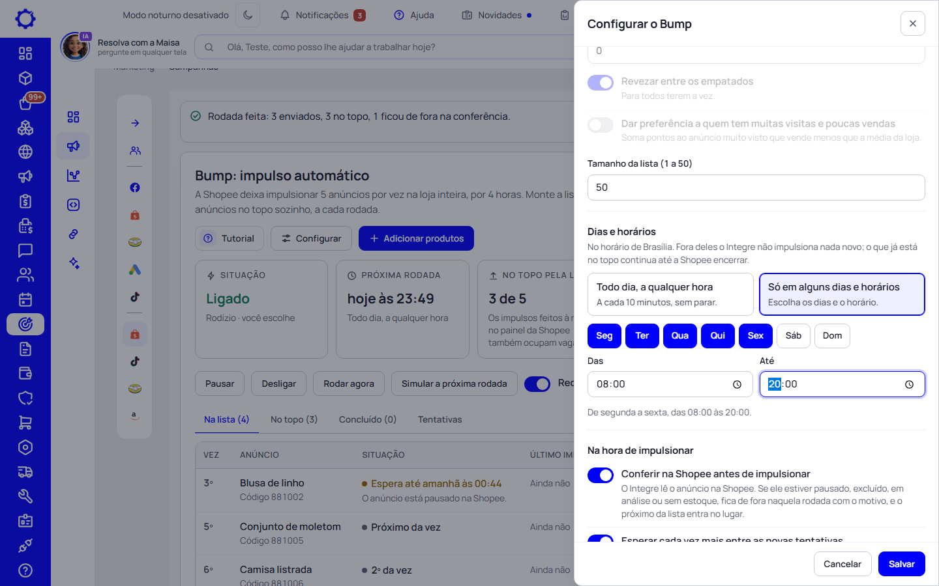The width and height of the screenshot is (939, 586).
Task: Toggle "Conferir na Shopee antes de impulsionar" switch
Action: click(x=601, y=475)
